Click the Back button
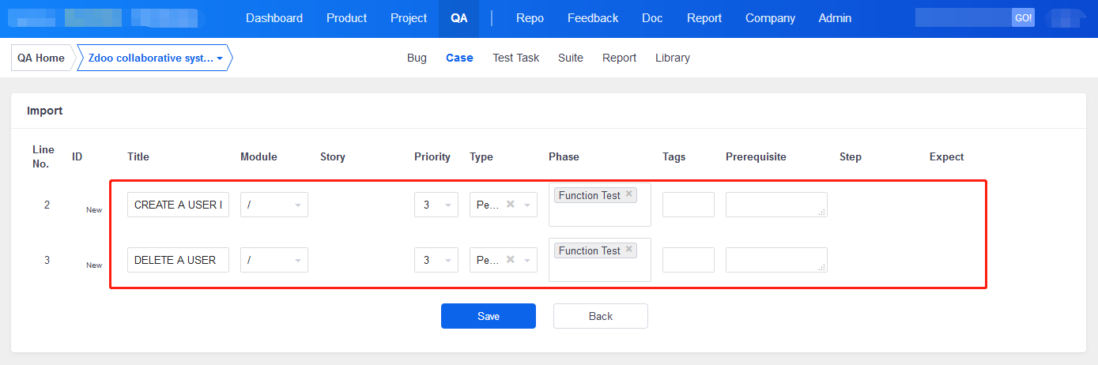 (x=600, y=316)
